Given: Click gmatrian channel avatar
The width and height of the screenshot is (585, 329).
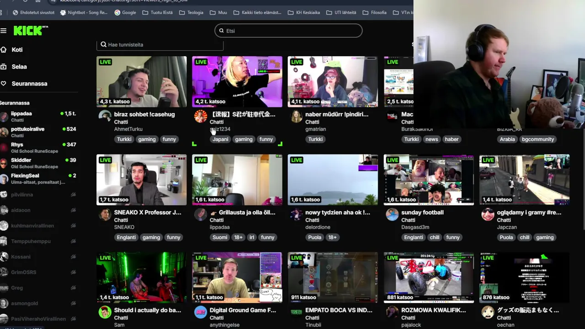Looking at the screenshot, I should click(x=297, y=117).
